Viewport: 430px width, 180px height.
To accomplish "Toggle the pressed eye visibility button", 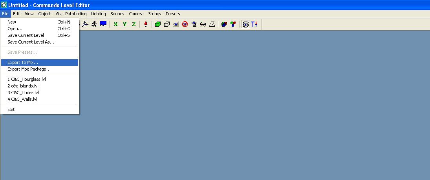I will click(245, 24).
